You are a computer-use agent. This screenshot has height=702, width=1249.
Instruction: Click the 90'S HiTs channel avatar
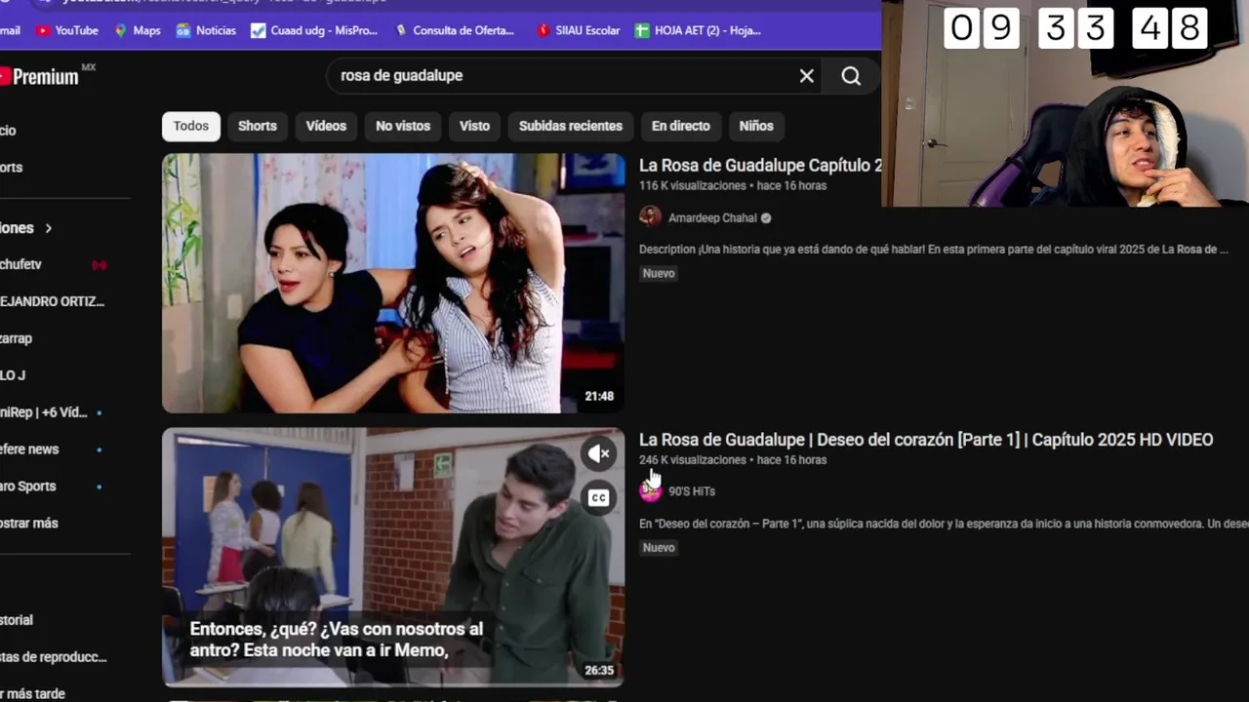650,490
